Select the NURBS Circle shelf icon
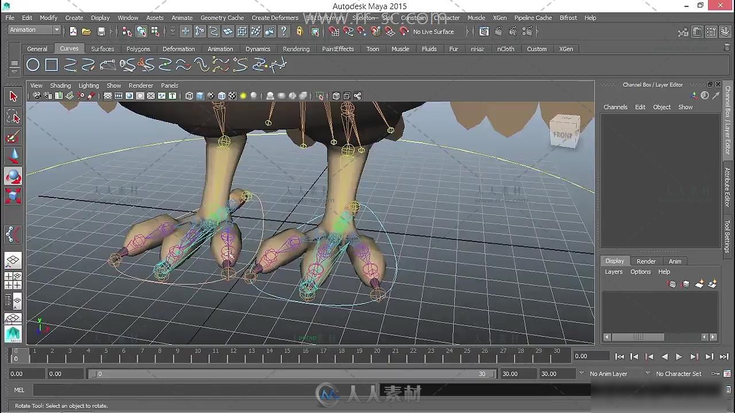Screen dimensions: 735x413 click(x=33, y=65)
